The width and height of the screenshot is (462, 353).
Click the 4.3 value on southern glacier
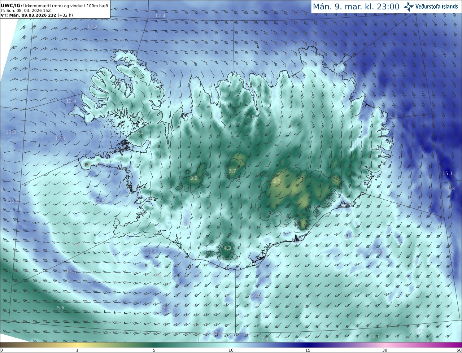[x=227, y=248]
